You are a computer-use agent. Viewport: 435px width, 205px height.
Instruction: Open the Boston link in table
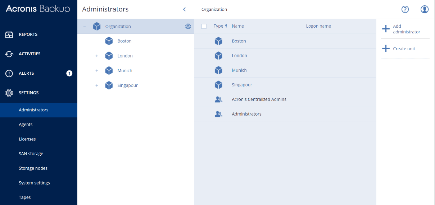click(x=239, y=41)
